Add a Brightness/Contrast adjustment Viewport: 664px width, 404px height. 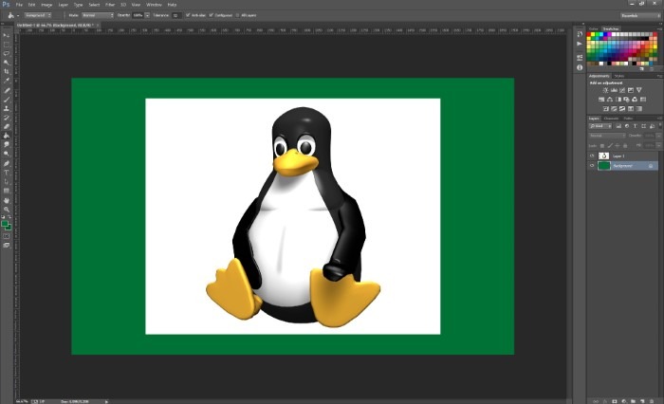(605, 90)
